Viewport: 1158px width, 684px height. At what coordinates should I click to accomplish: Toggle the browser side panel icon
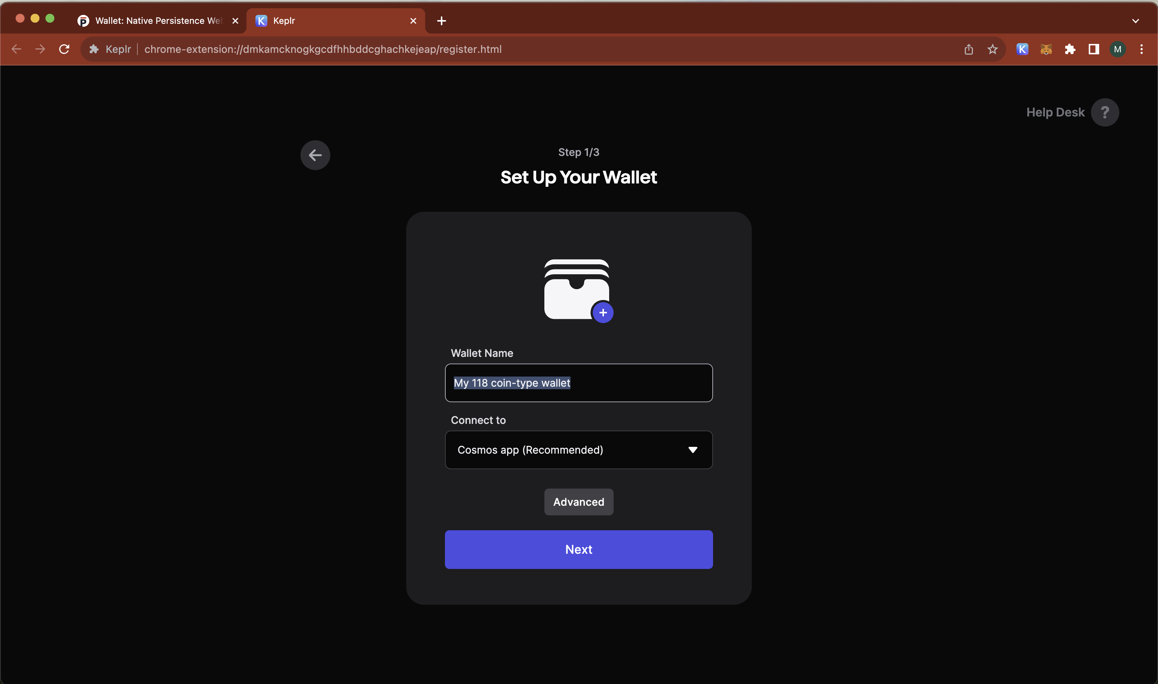tap(1094, 49)
